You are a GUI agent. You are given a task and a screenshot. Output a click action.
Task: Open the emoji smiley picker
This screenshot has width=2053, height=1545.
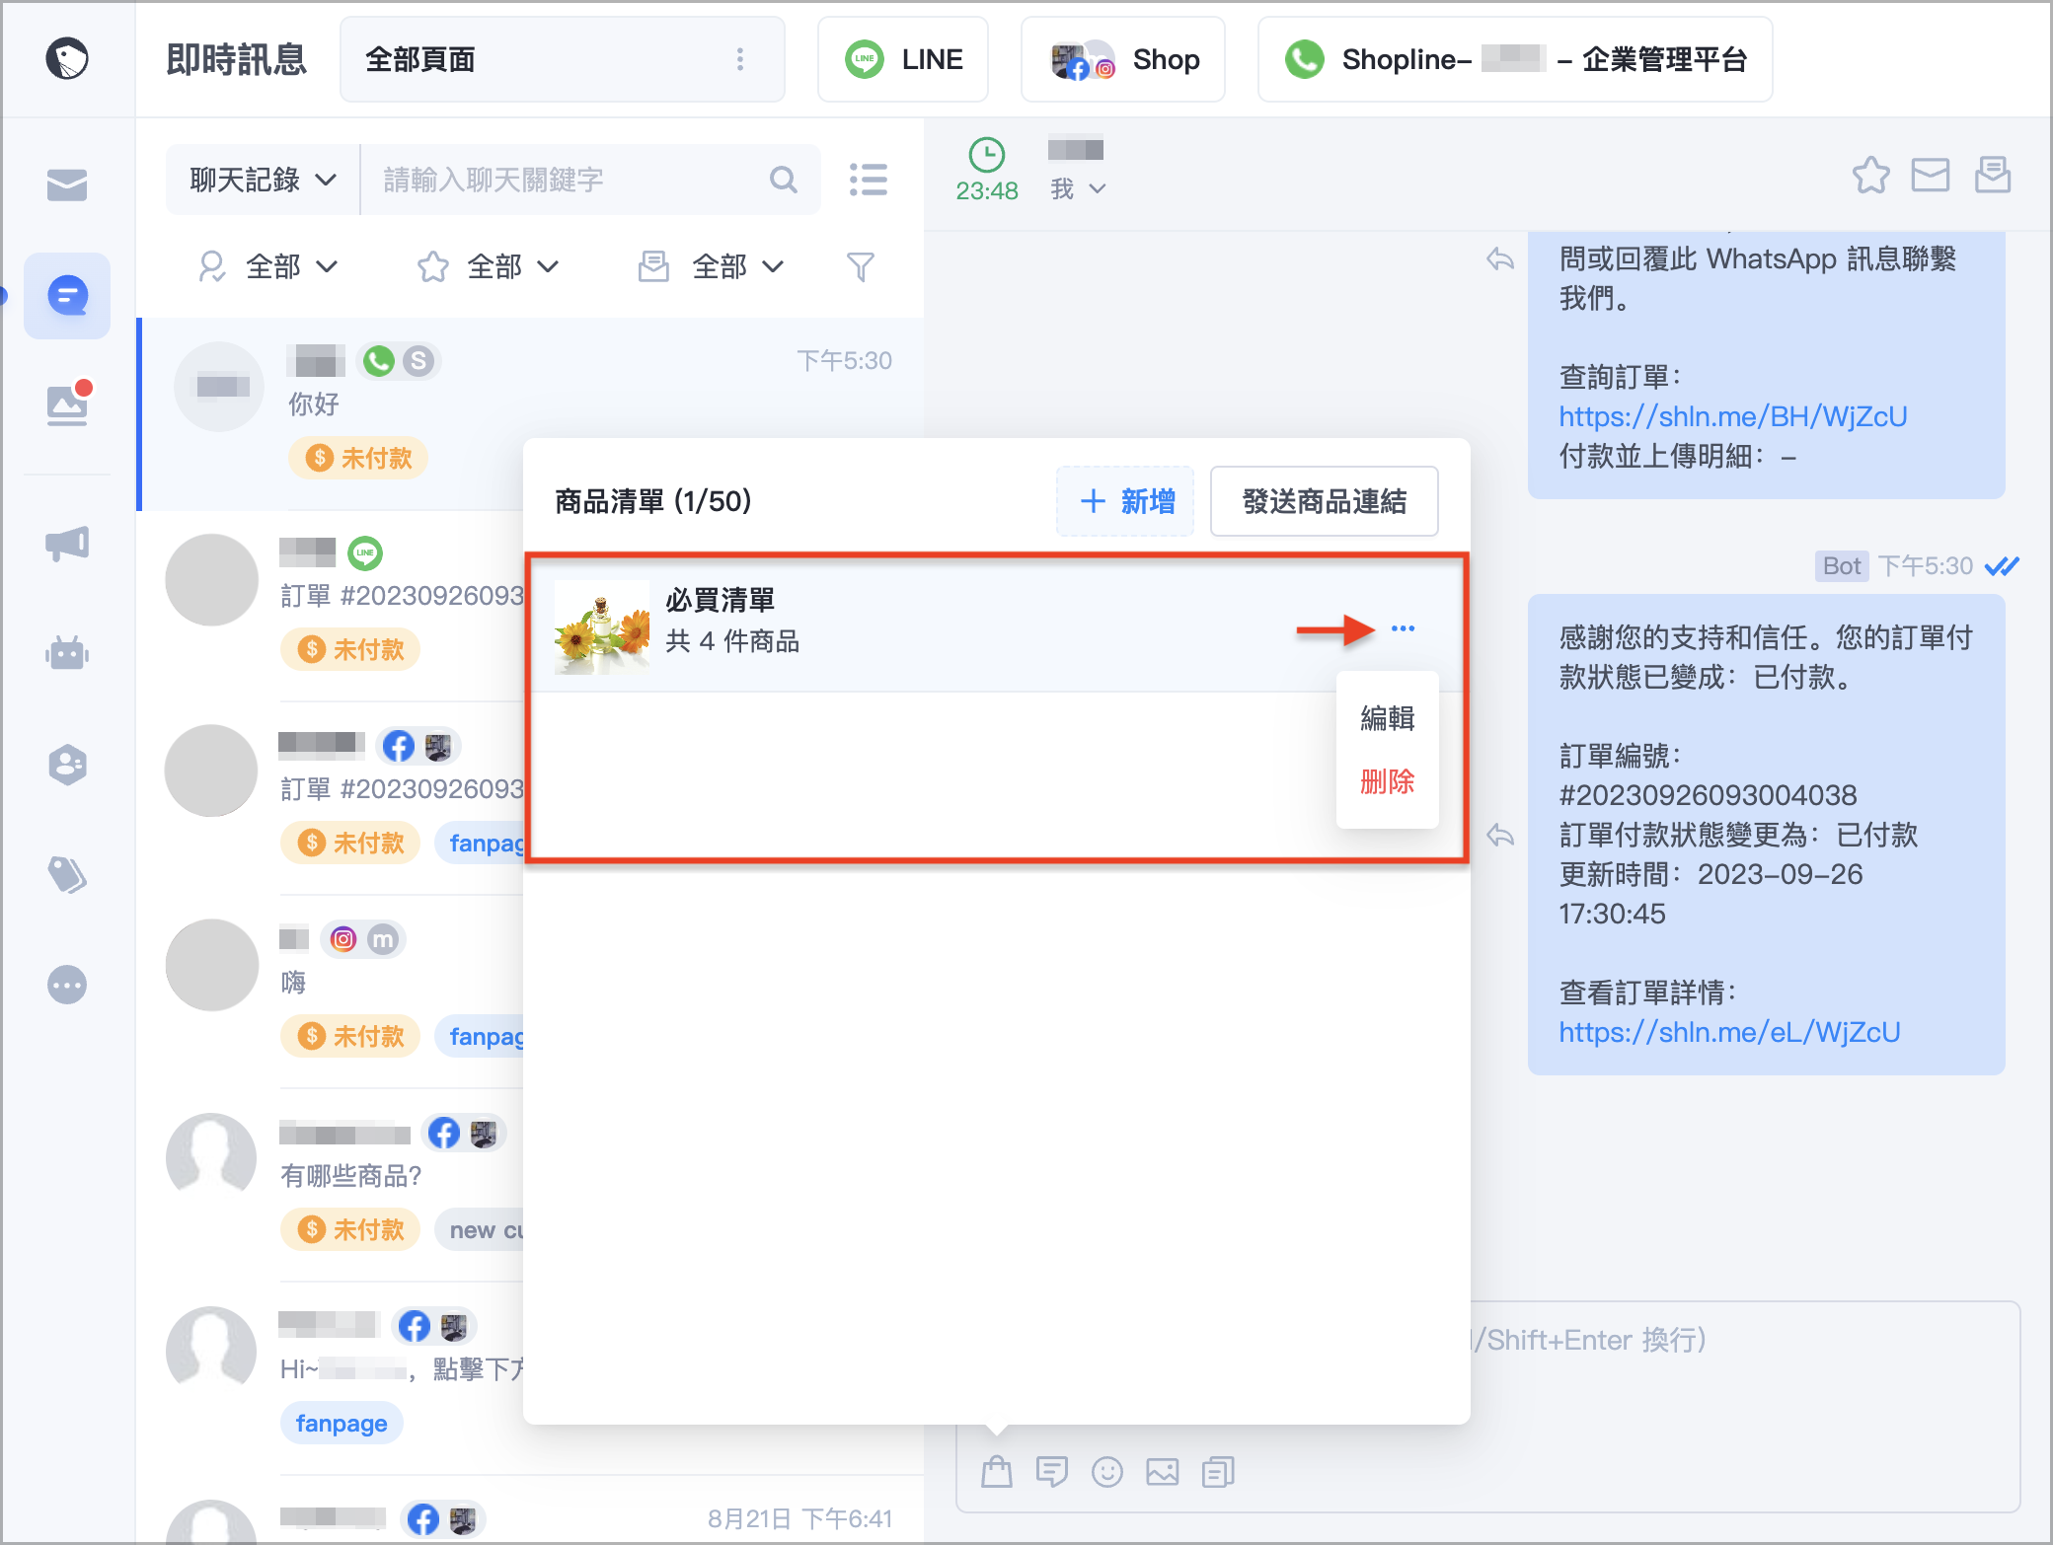point(1107,1472)
